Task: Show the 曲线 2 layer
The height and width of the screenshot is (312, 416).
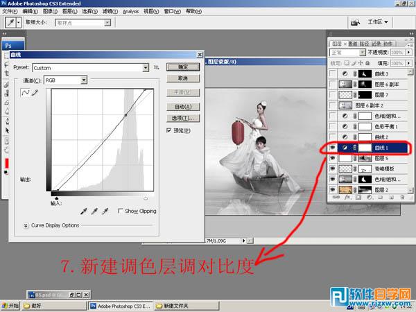Action: (x=333, y=137)
